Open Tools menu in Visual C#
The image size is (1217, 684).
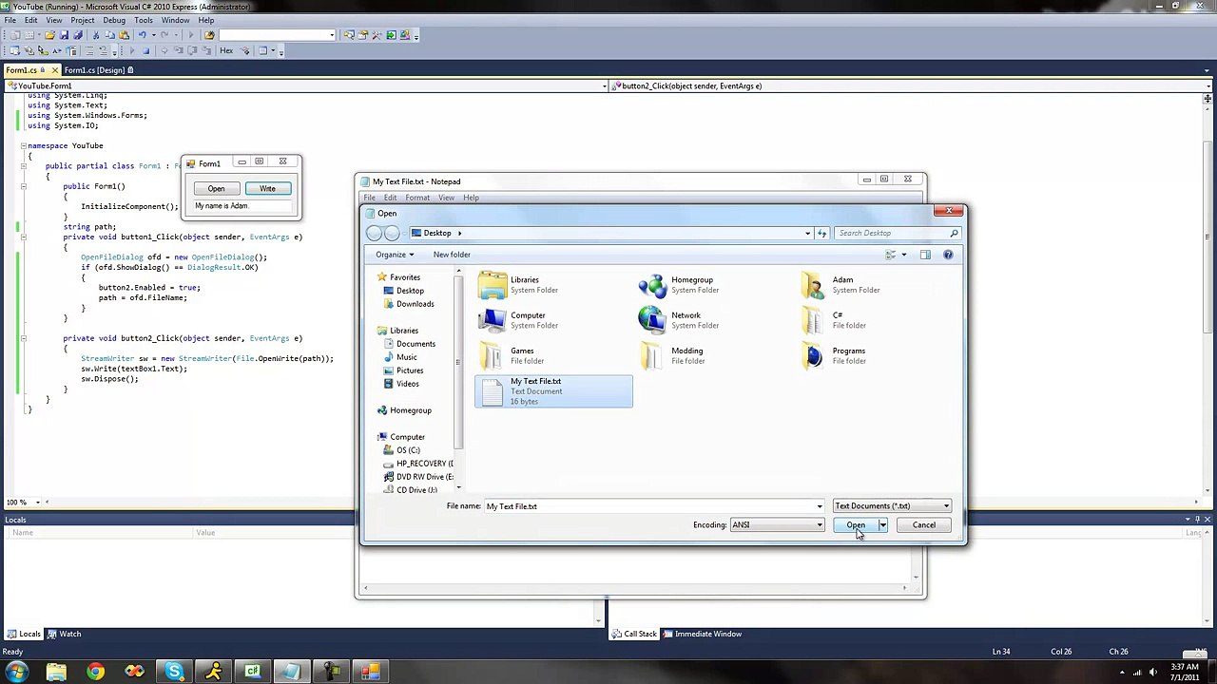(x=144, y=20)
